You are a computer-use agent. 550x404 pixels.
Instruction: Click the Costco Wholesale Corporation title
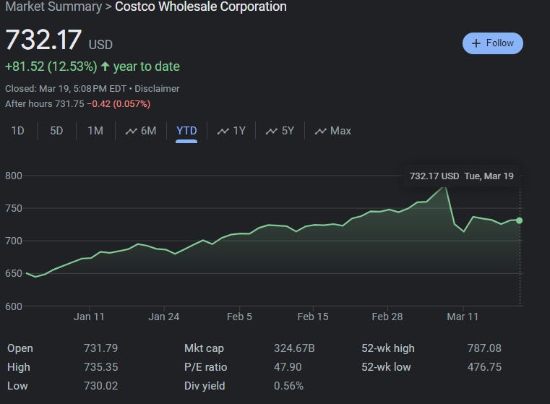coord(201,7)
